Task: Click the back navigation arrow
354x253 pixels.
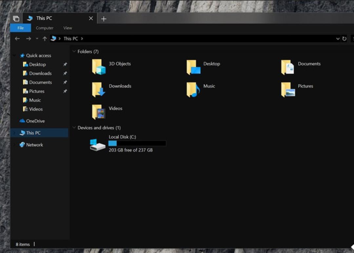Action: [x=17, y=39]
